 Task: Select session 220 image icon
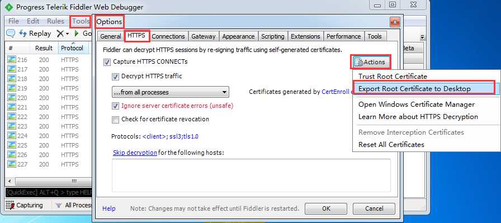(x=12, y=98)
